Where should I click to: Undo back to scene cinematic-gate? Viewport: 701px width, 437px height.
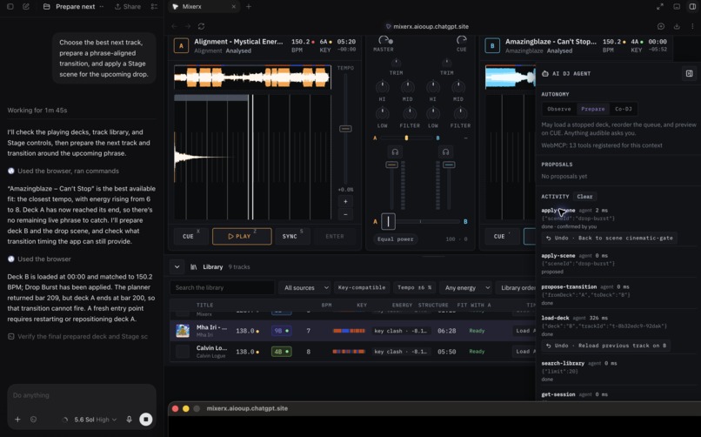610,238
